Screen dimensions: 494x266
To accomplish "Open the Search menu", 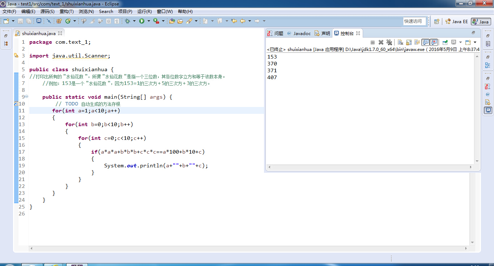I will pos(106,12).
